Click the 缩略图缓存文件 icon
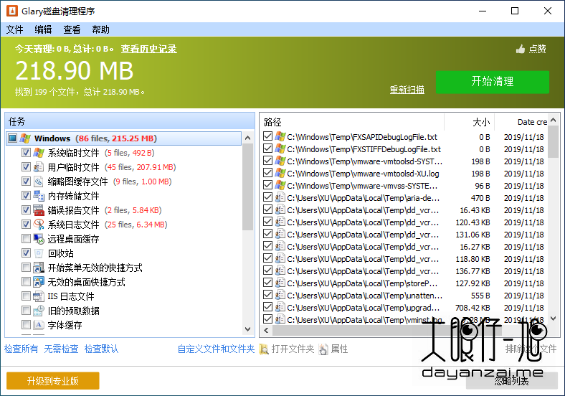The height and width of the screenshot is (396, 565). tap(39, 181)
